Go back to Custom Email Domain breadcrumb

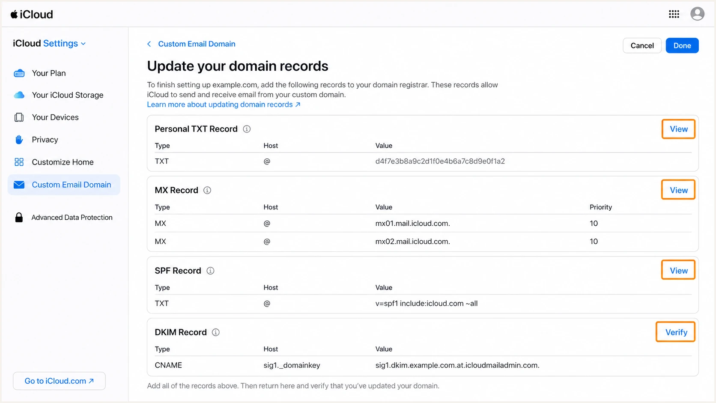pyautogui.click(x=197, y=44)
